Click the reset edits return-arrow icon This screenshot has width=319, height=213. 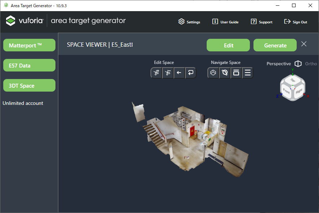(190, 73)
